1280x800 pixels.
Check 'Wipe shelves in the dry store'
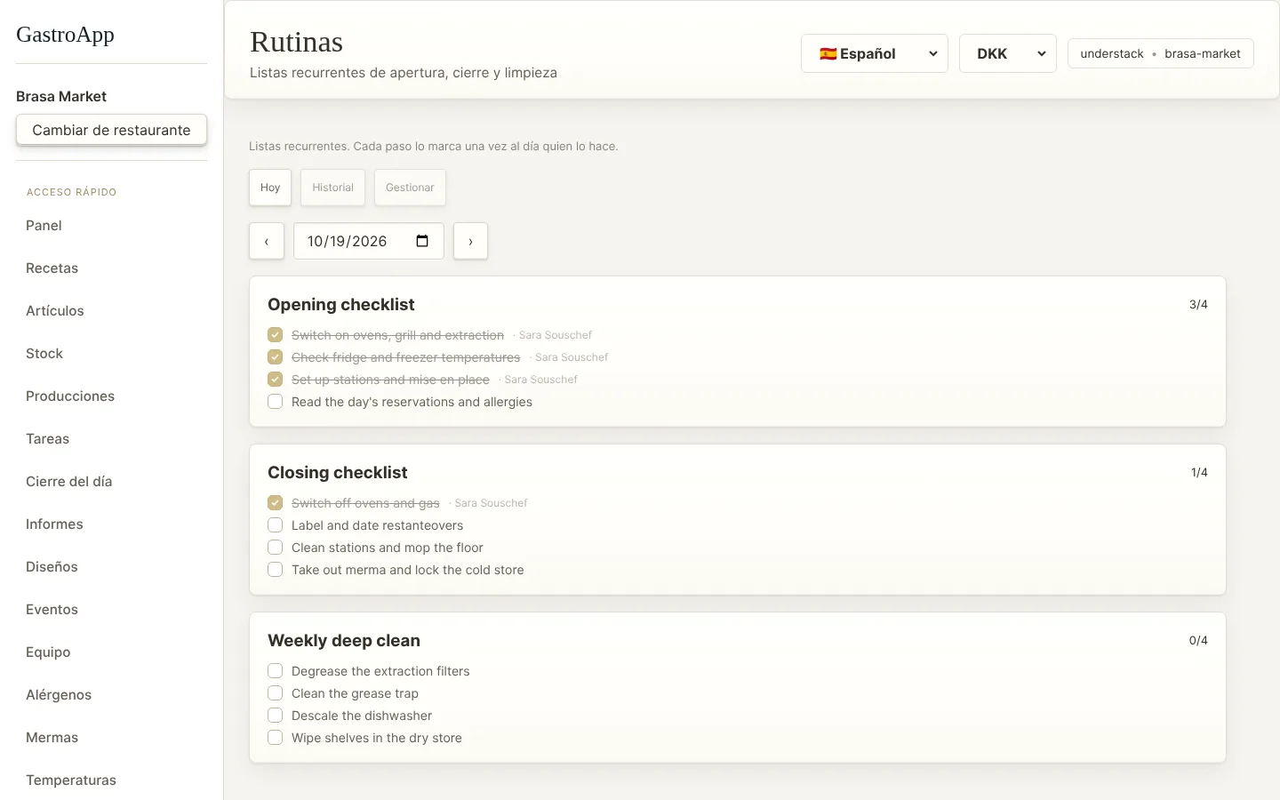point(276,738)
